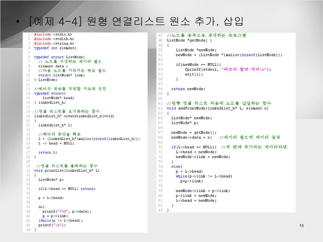Click the line 'newNode->link = p->link;'
323x242 pixels.
point(203,191)
